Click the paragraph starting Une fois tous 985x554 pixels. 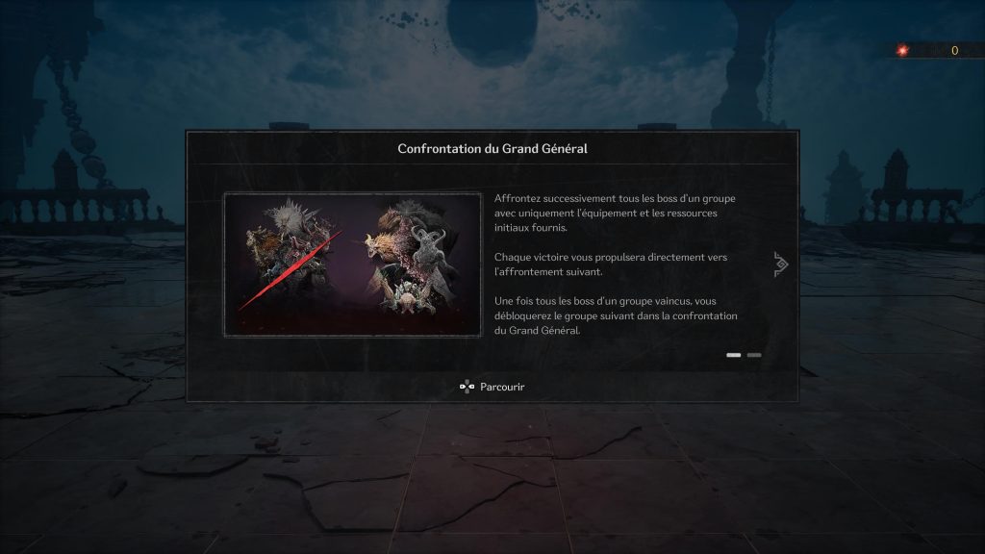[616, 315]
